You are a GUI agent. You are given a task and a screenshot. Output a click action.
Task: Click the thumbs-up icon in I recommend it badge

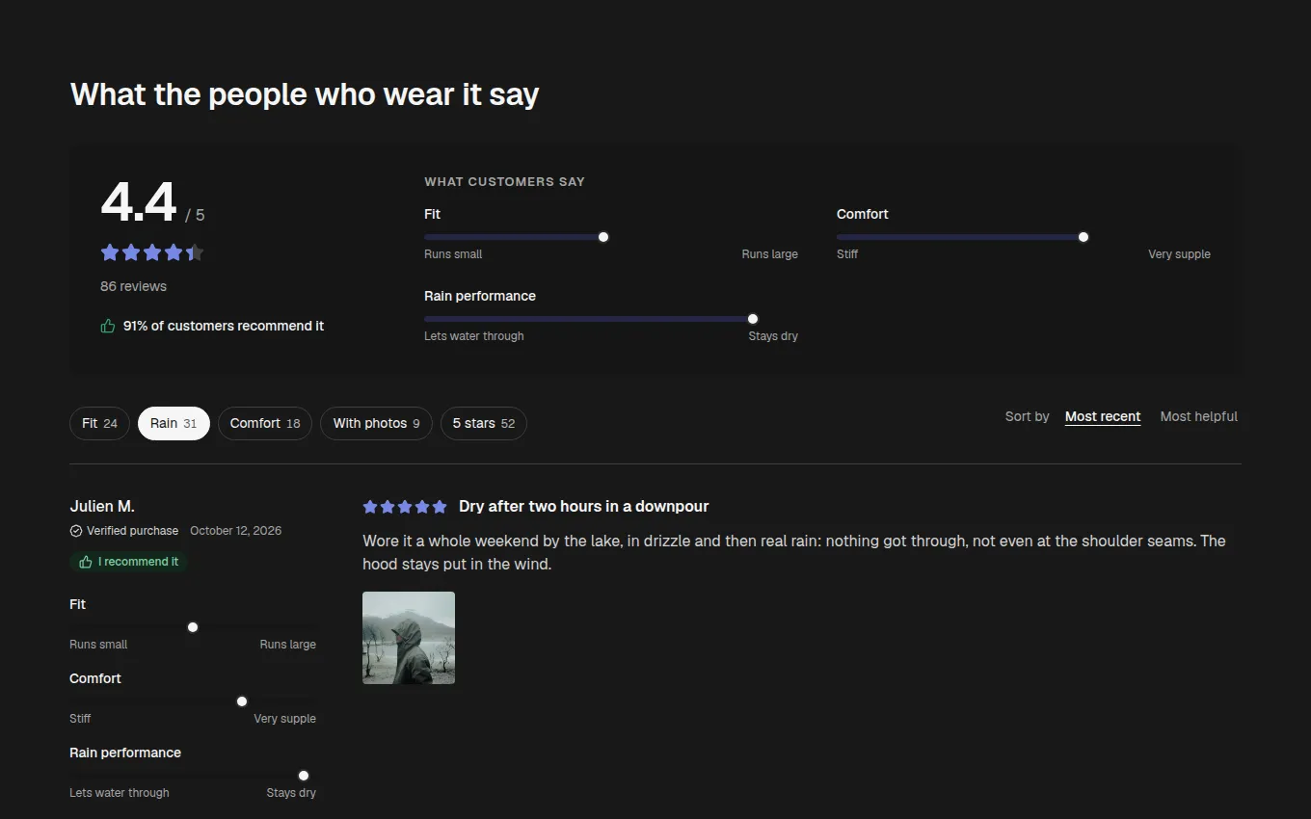pyautogui.click(x=86, y=562)
